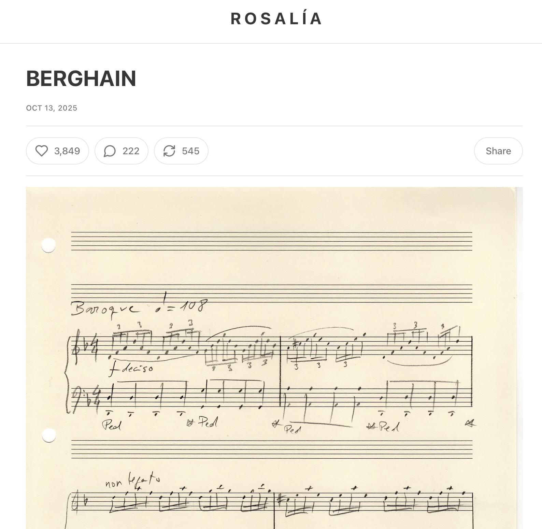Open comments via the speech bubble icon
This screenshot has width=542, height=529.
pos(110,151)
